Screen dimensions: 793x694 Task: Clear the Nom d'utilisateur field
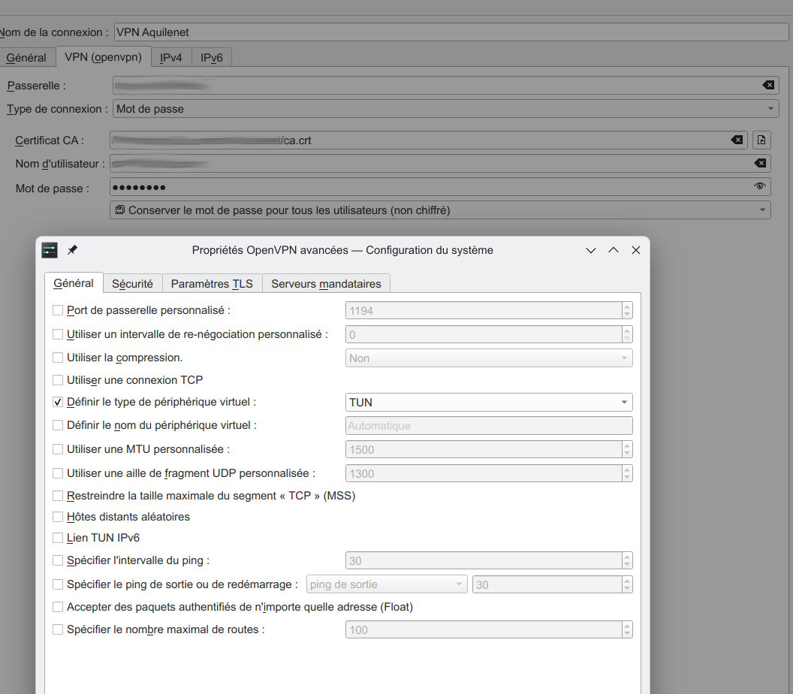pyautogui.click(x=760, y=163)
